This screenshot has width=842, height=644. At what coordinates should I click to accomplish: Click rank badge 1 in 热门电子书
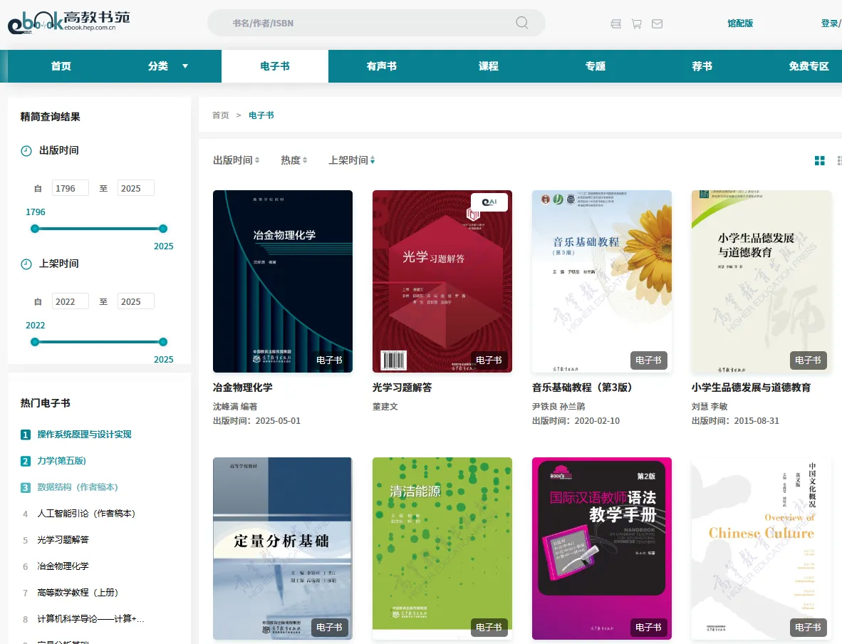25,435
